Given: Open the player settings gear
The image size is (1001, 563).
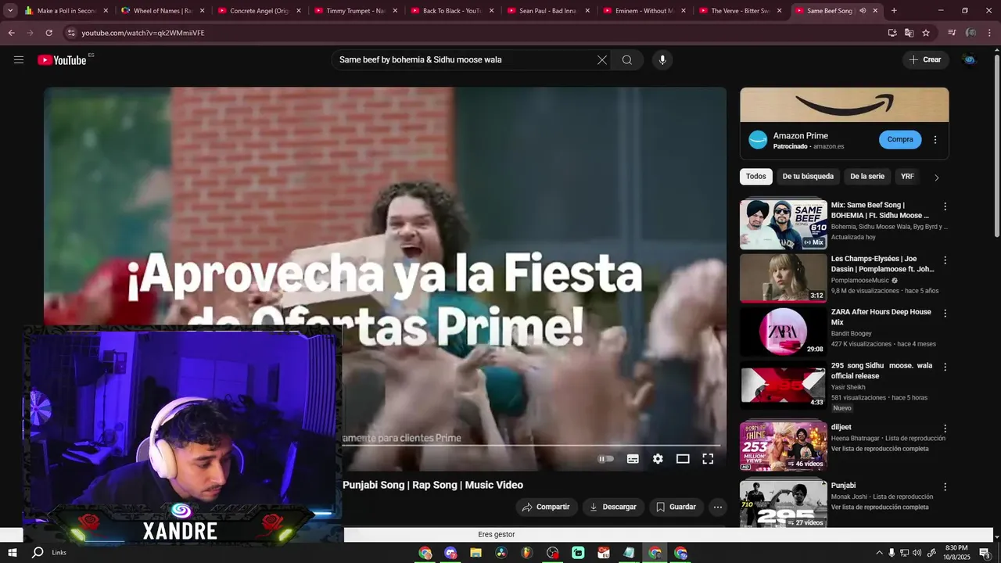Looking at the screenshot, I should (658, 459).
